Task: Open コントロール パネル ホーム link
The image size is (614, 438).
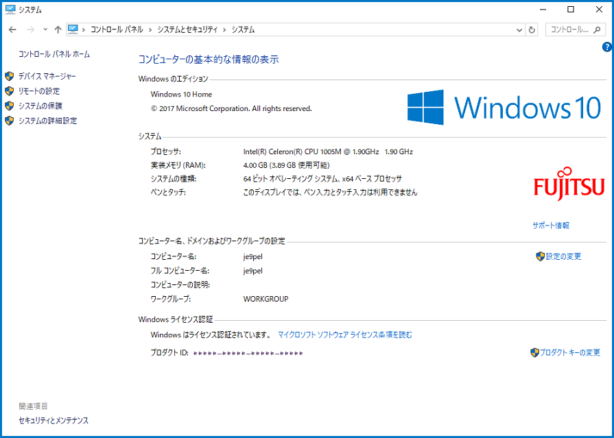Action: point(54,54)
